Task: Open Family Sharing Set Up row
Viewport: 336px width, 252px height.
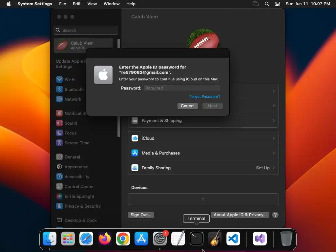Action: click(203, 168)
